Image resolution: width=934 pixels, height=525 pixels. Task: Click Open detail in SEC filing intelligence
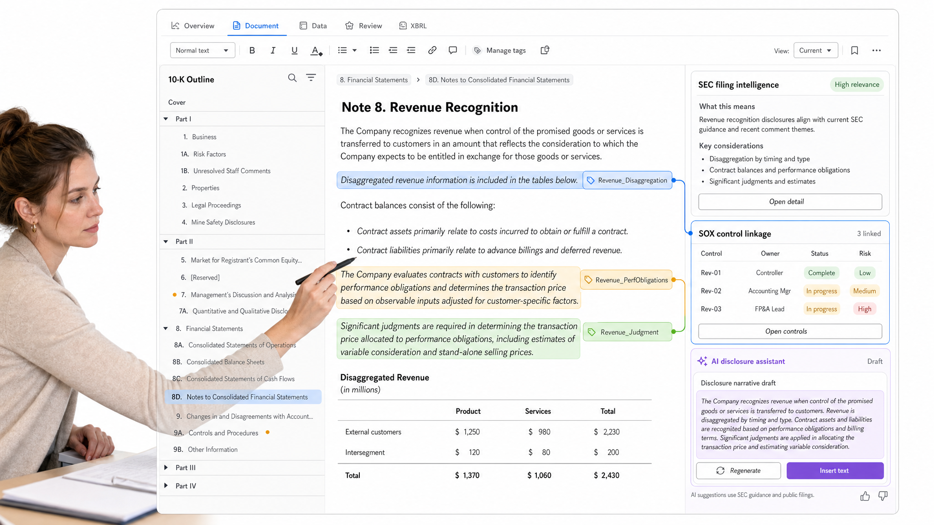click(x=790, y=202)
